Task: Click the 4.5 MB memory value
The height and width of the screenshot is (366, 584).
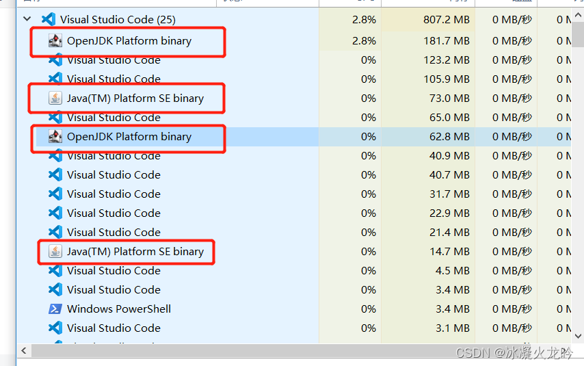Action: point(452,271)
